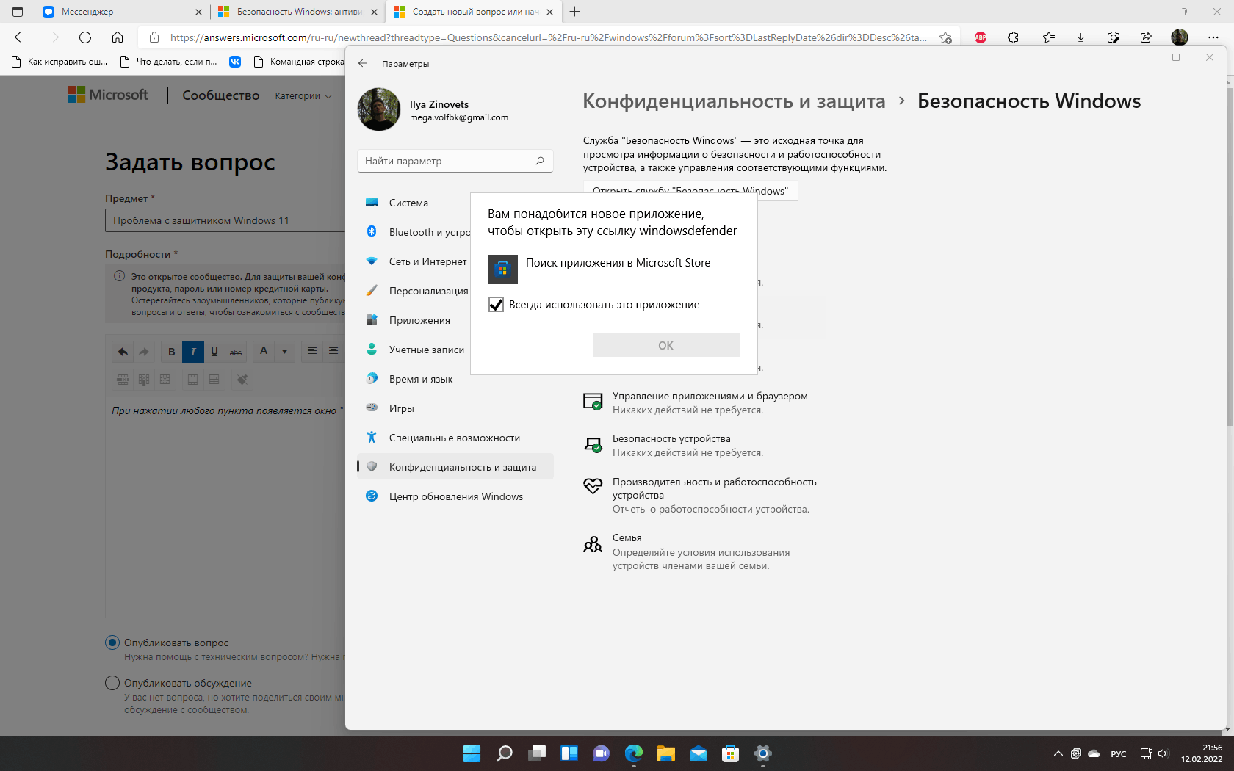
Task: Open browser Downloads
Action: click(x=1080, y=37)
